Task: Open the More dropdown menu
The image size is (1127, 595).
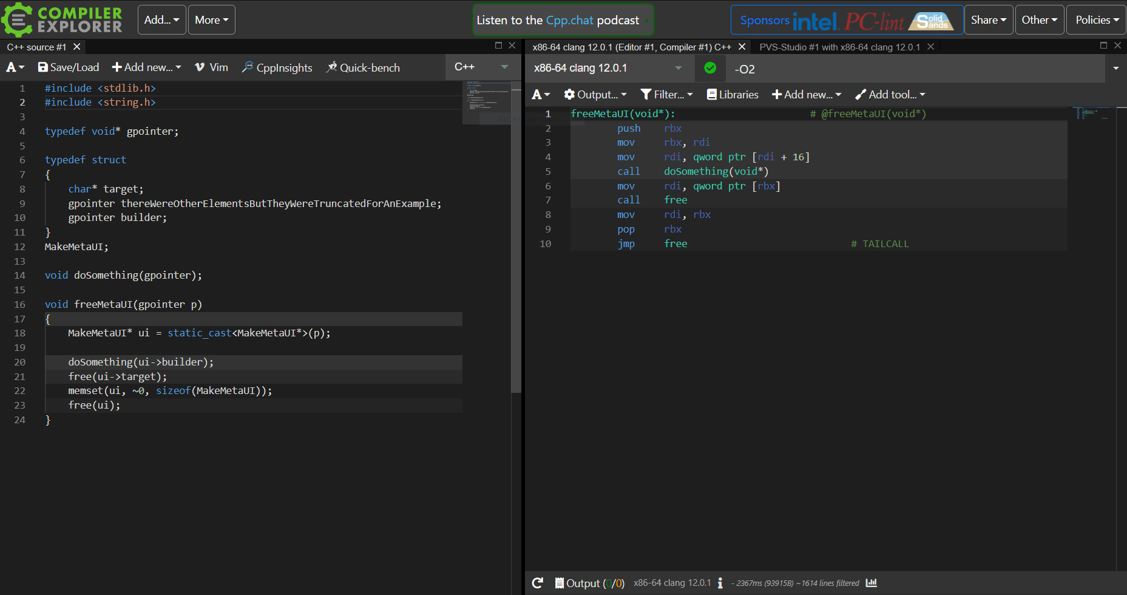Action: (x=211, y=20)
